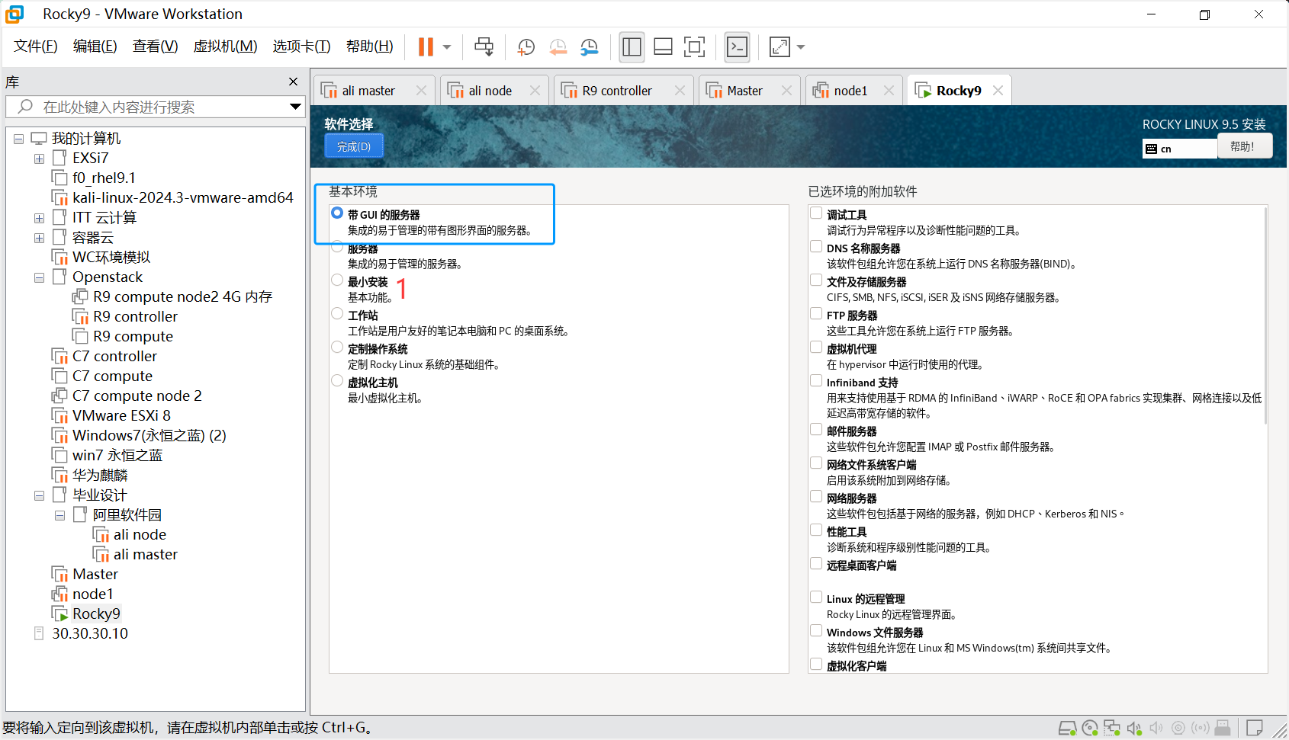1289x740 pixels.
Task: Click the USB device status icon
Action: click(1223, 728)
